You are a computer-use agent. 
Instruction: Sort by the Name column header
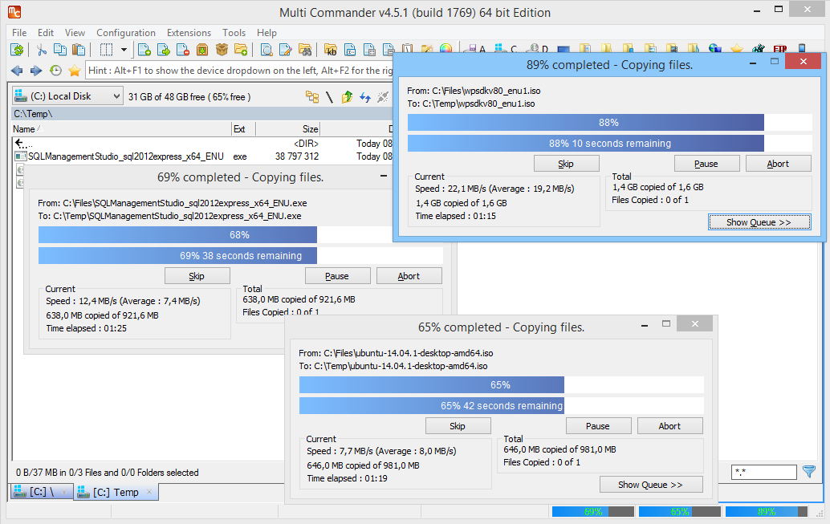[122, 129]
